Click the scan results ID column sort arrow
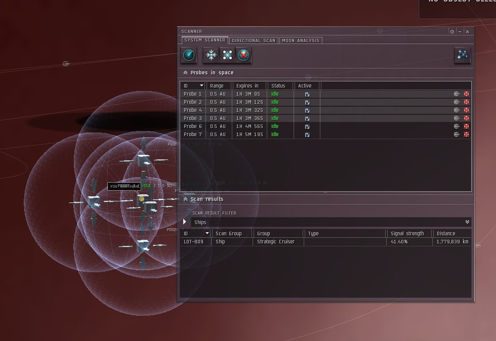The image size is (496, 341). point(207,233)
